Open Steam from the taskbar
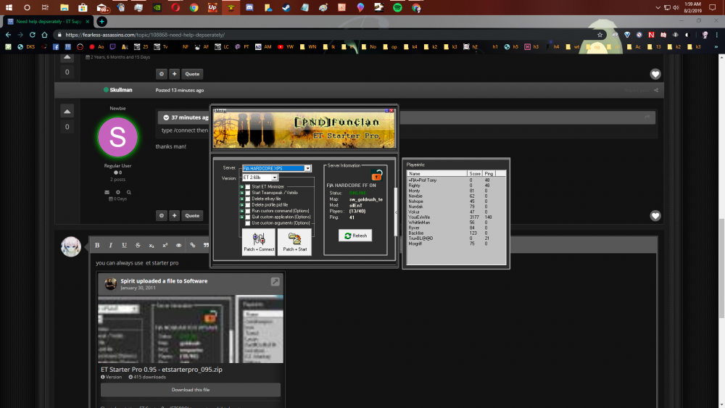This screenshot has width=725, height=408. pyautogui.click(x=286, y=7)
